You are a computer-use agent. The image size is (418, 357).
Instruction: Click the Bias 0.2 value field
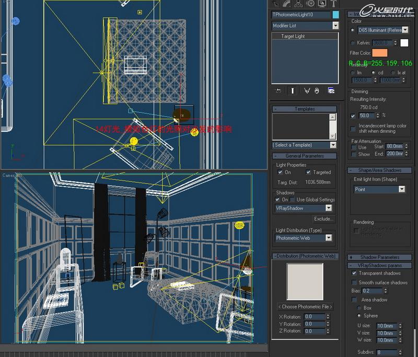pyautogui.click(x=373, y=291)
